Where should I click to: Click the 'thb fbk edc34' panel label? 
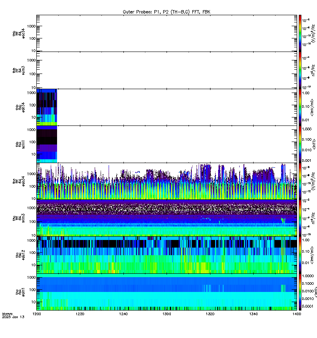tap(20, 107)
